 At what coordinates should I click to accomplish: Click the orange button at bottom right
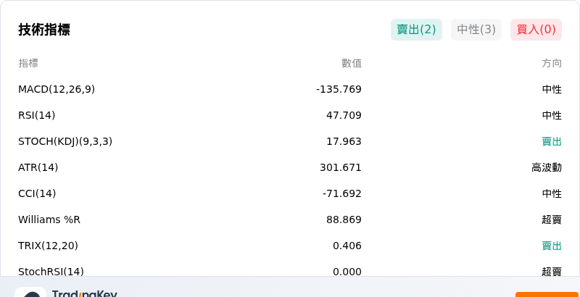547,294
